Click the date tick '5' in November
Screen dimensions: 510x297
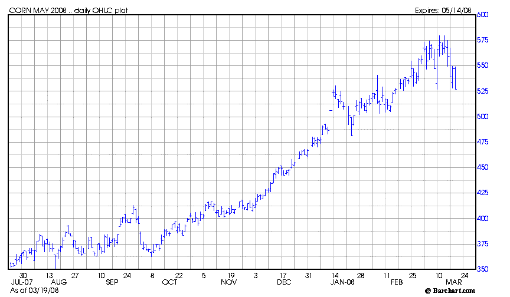204,276
